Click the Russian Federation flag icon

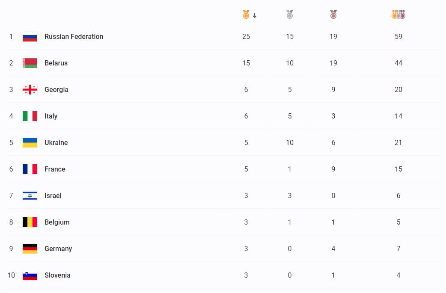30,37
